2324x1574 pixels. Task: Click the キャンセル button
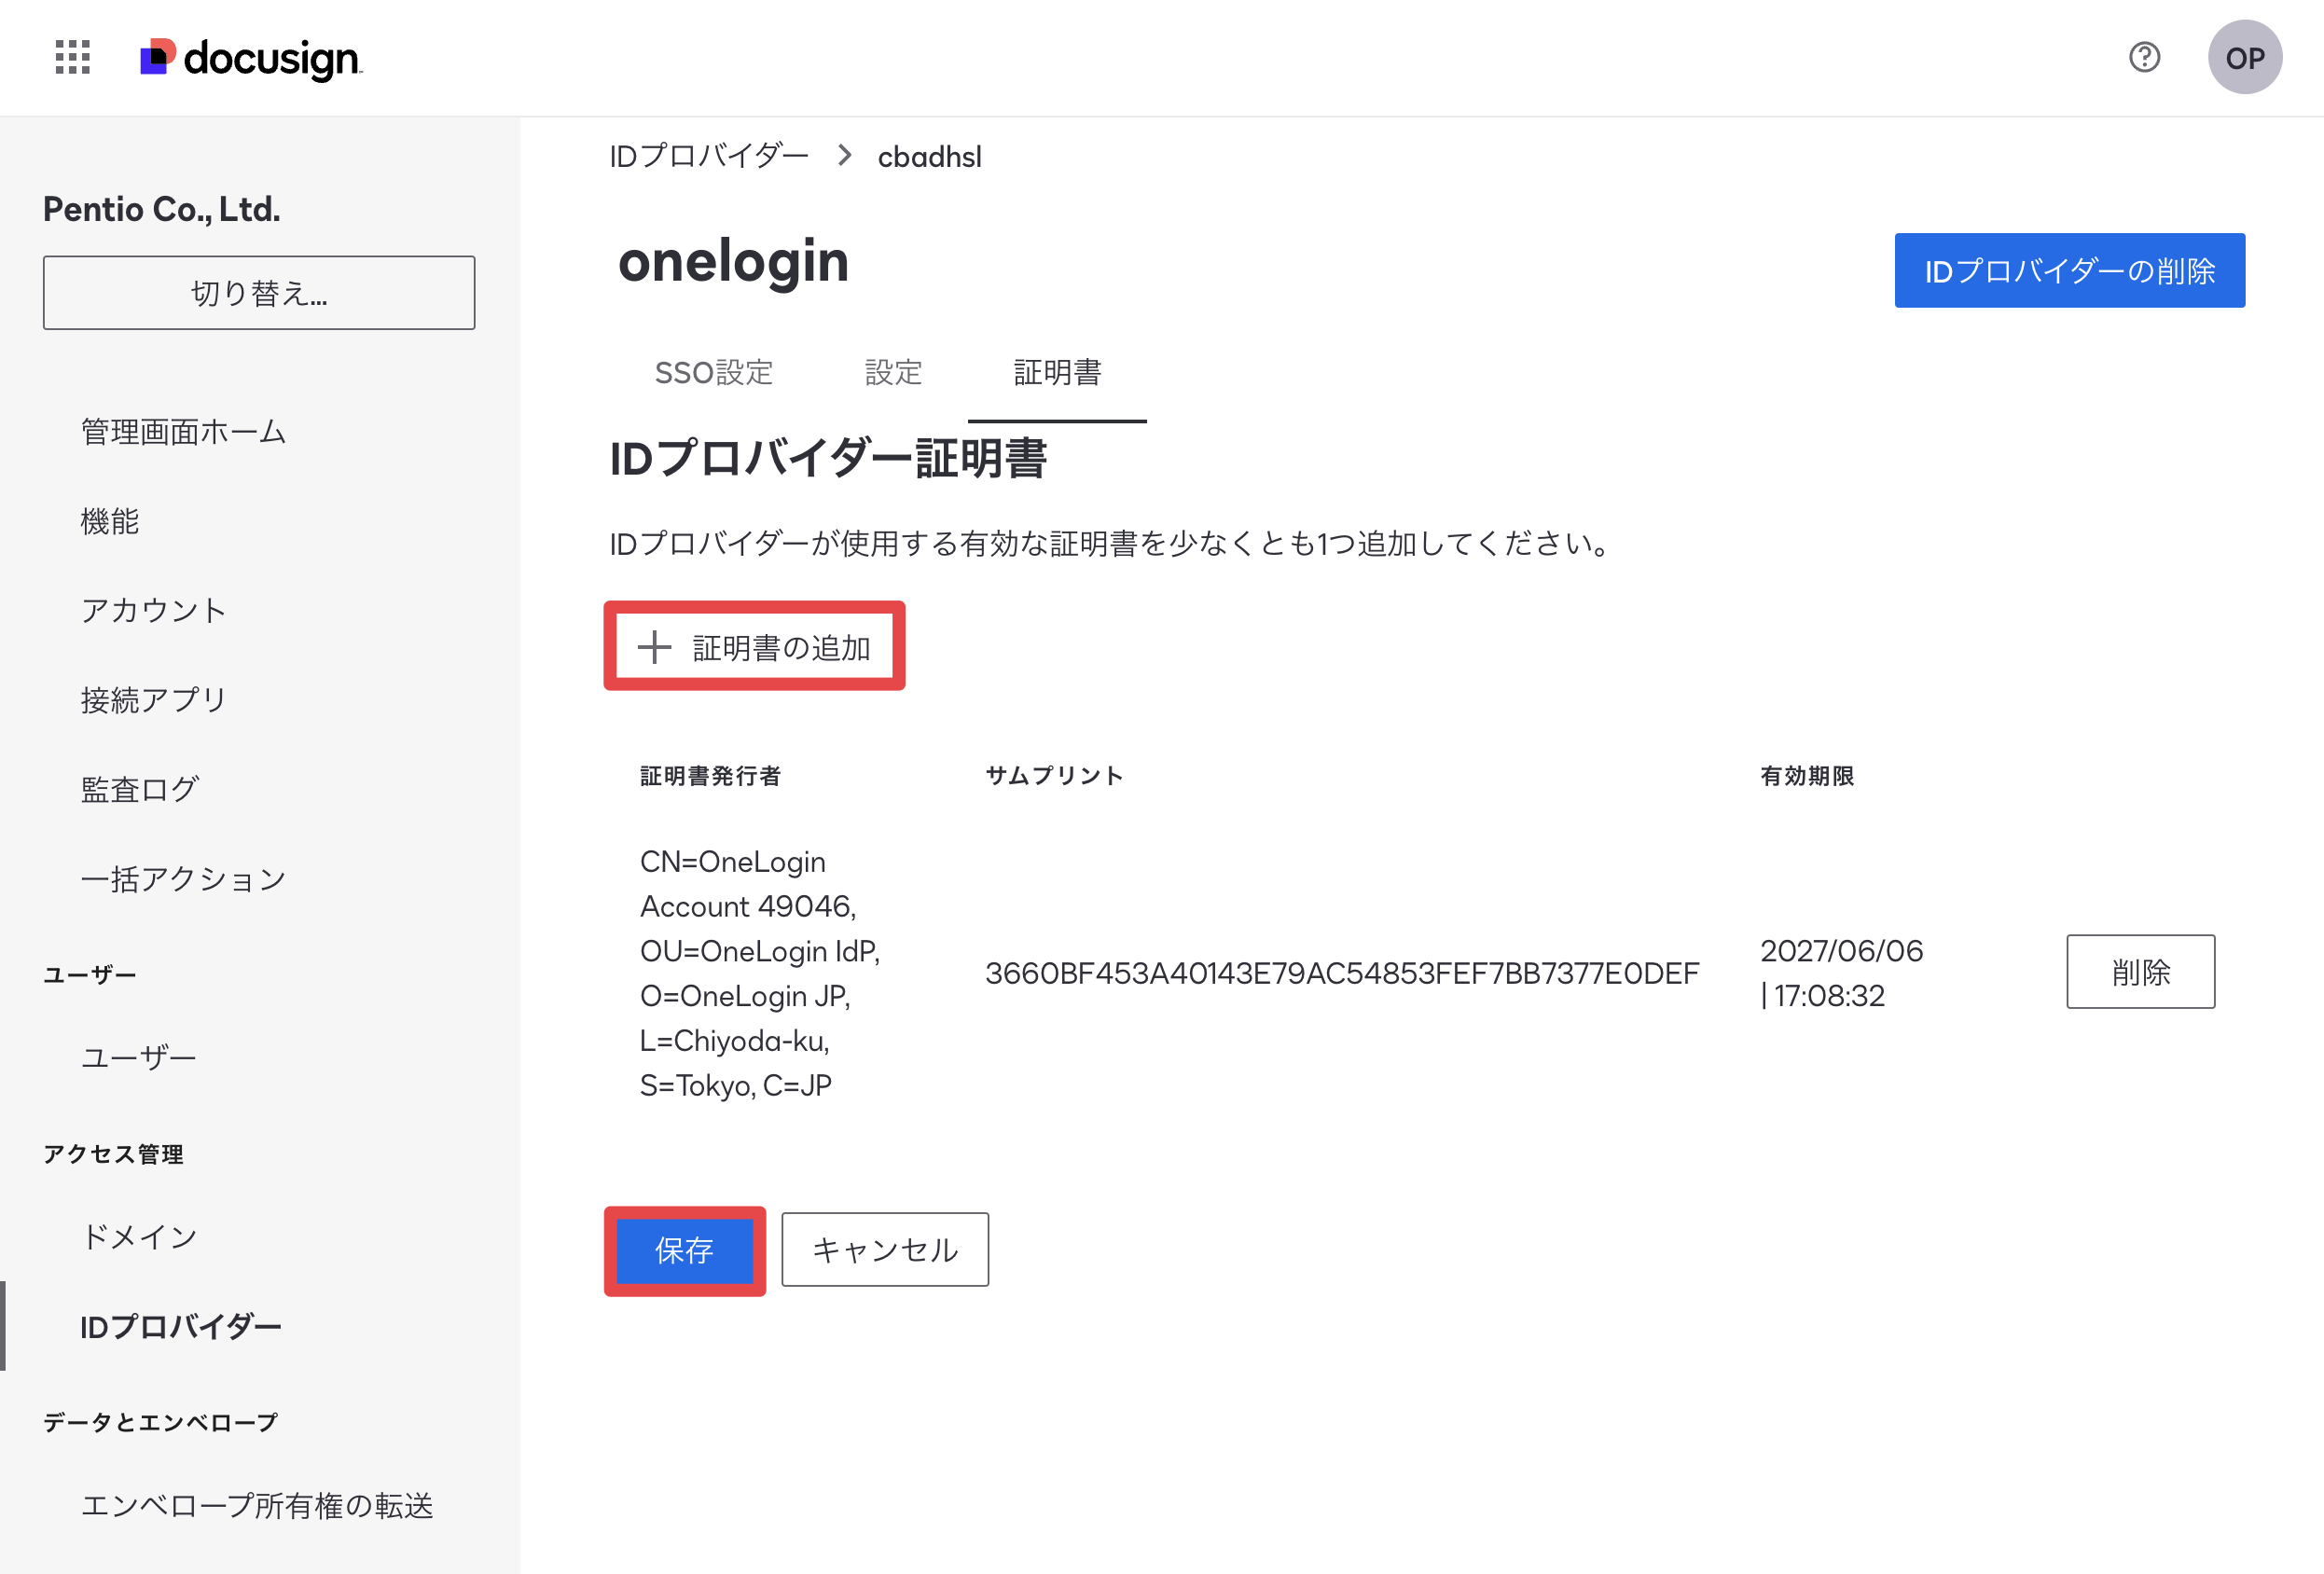pyautogui.click(x=884, y=1250)
